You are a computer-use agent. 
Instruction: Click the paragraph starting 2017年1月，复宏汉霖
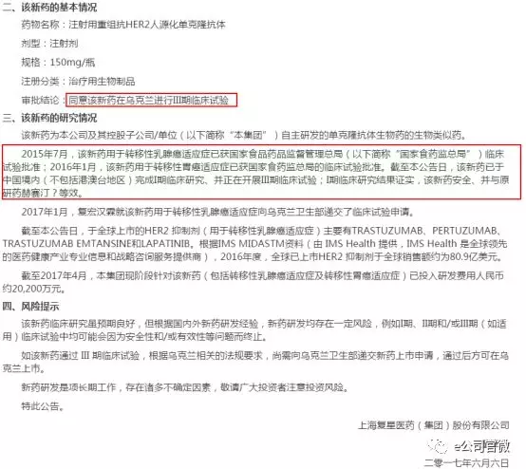218,212
